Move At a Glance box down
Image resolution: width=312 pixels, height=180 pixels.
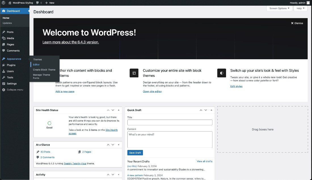pyautogui.click(x=113, y=145)
